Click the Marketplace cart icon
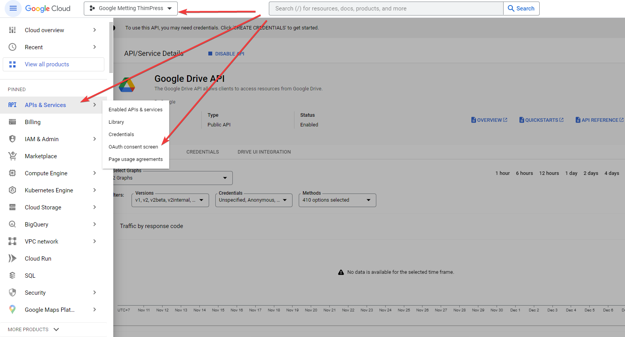 click(x=12, y=156)
